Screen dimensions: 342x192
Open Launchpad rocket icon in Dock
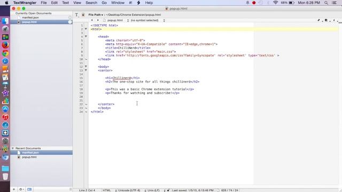pos(5,29)
